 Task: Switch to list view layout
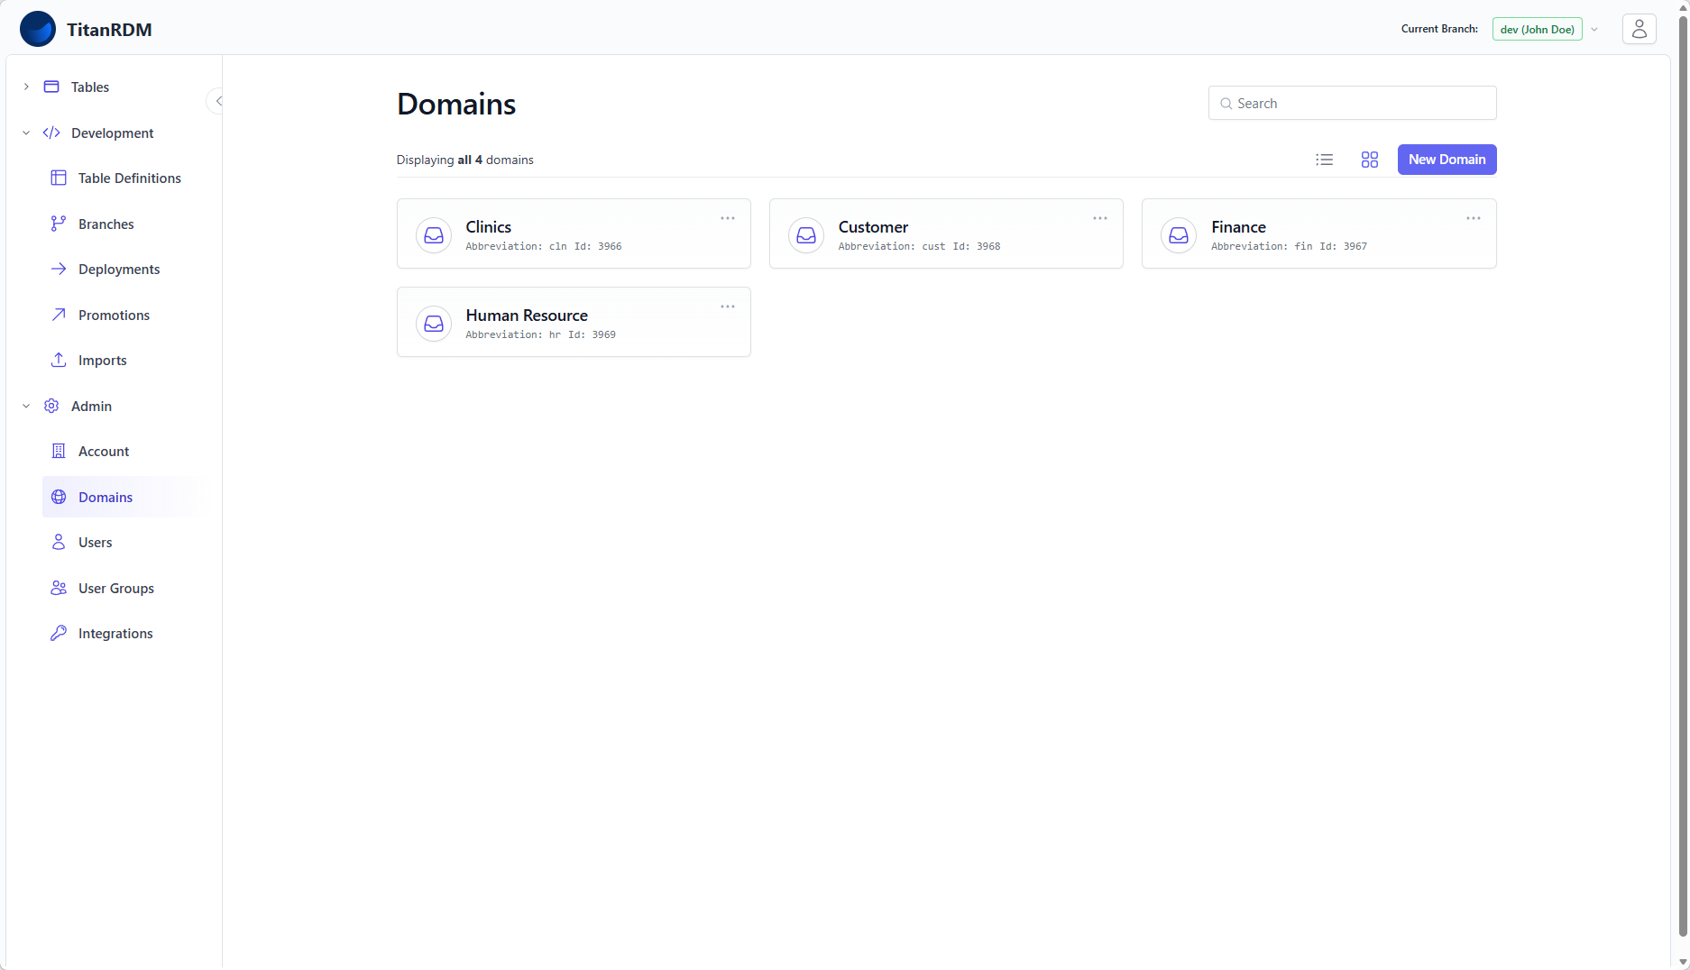[x=1324, y=160]
